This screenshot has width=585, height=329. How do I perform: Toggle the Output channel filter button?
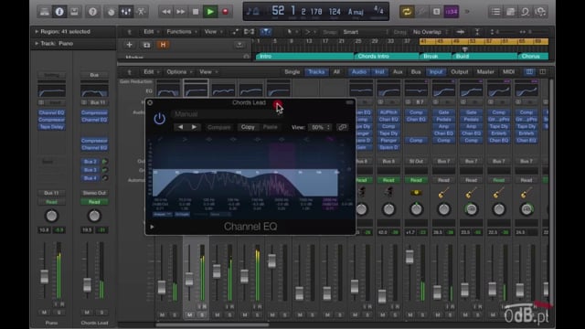[460, 71]
